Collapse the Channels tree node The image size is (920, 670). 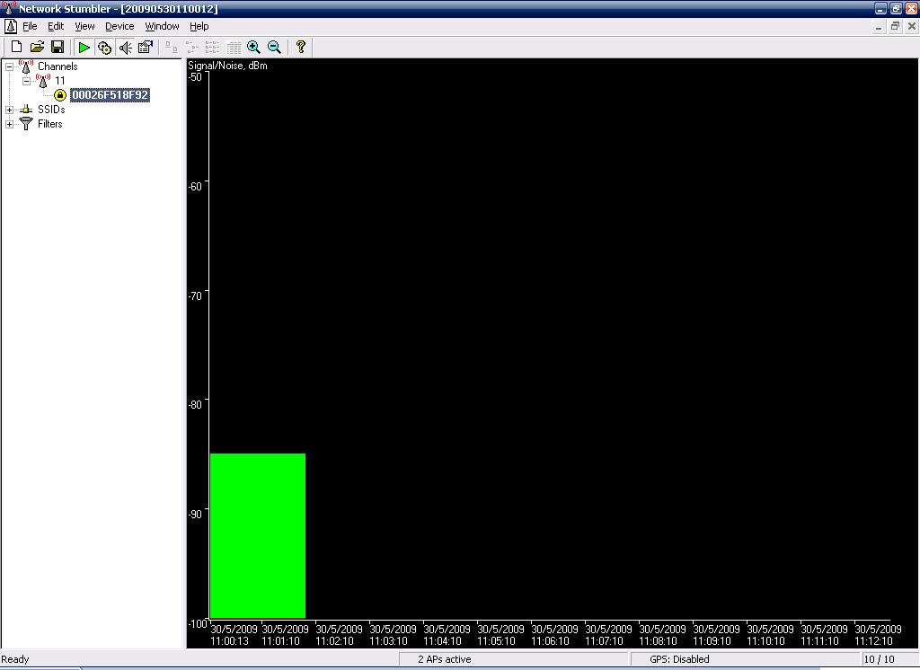(9, 66)
